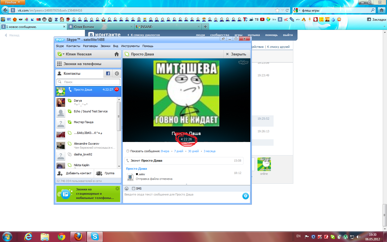Click the выйти logout link on VK
The width and height of the screenshot is (387, 242).
(288, 35)
